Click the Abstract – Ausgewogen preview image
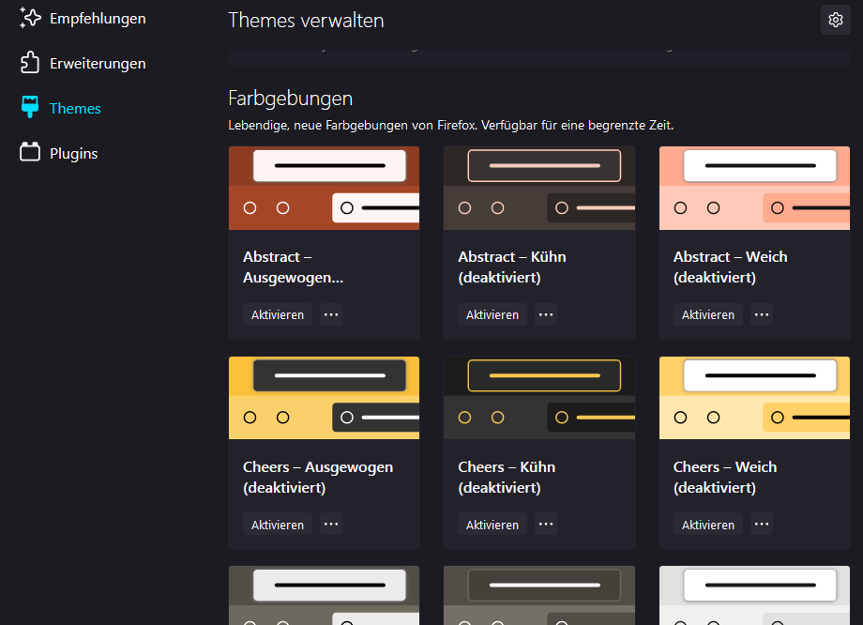This screenshot has width=863, height=625. click(x=324, y=188)
